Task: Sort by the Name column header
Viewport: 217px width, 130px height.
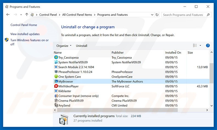Action: pyautogui.click(x=82, y=52)
